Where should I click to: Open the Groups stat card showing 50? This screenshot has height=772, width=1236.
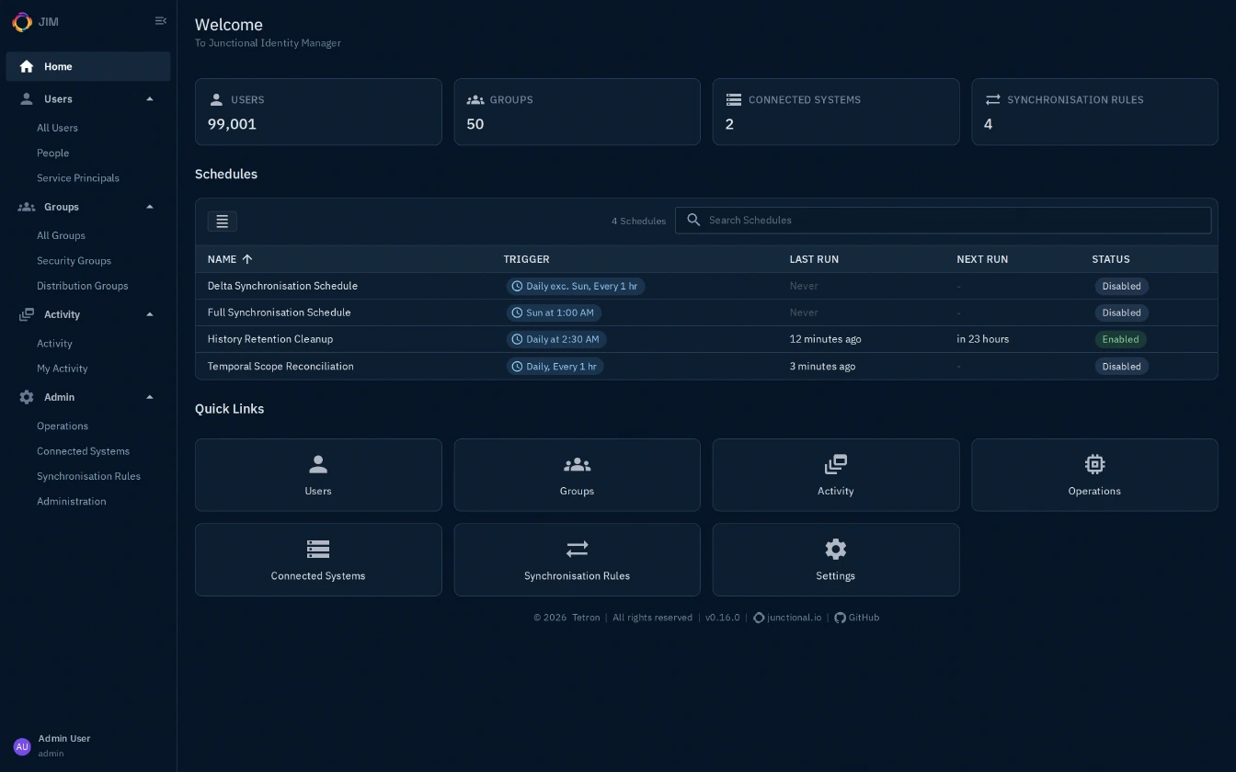(x=577, y=112)
